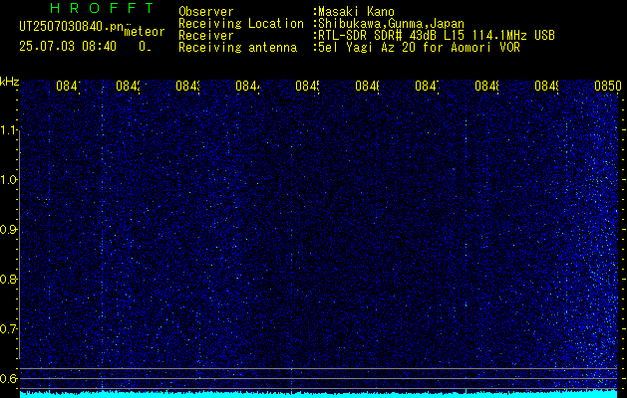Click the 0.7 kHz axis value
The image size is (627, 398).
(x=9, y=329)
